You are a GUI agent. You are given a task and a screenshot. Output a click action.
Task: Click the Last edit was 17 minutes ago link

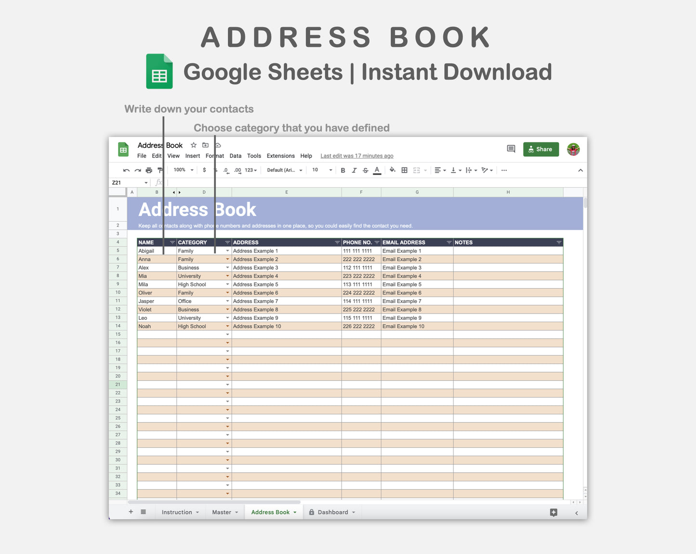point(356,156)
